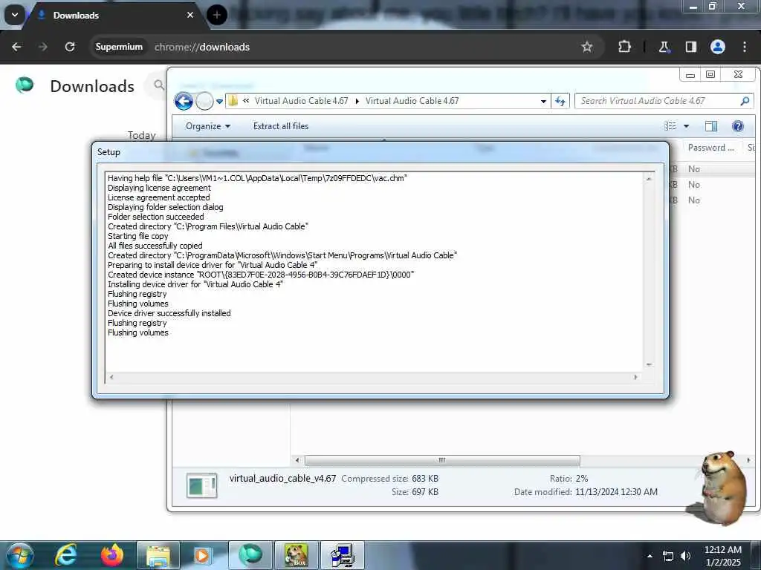Go back in the Explorer window
This screenshot has height=570, width=761.
coord(184,101)
